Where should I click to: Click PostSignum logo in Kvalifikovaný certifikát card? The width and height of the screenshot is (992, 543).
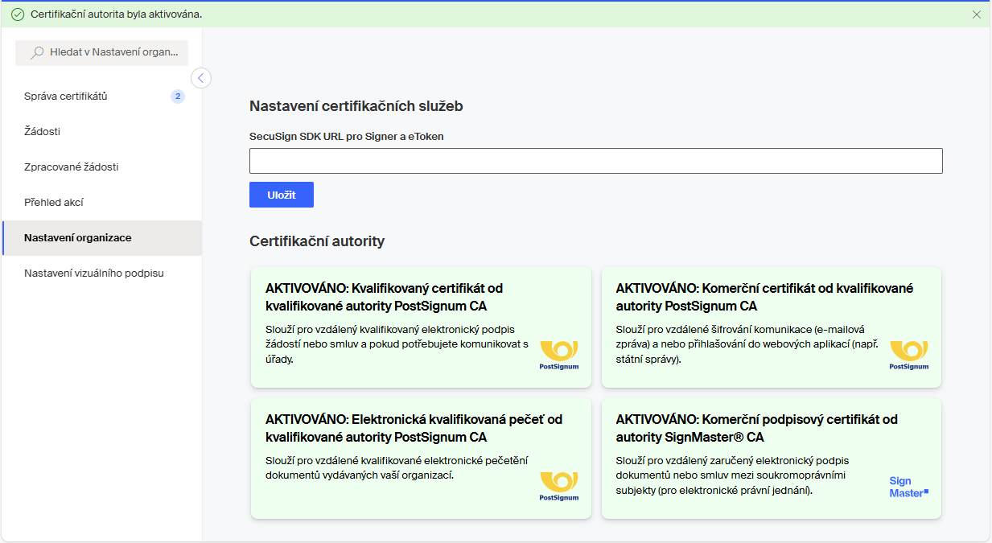[559, 355]
